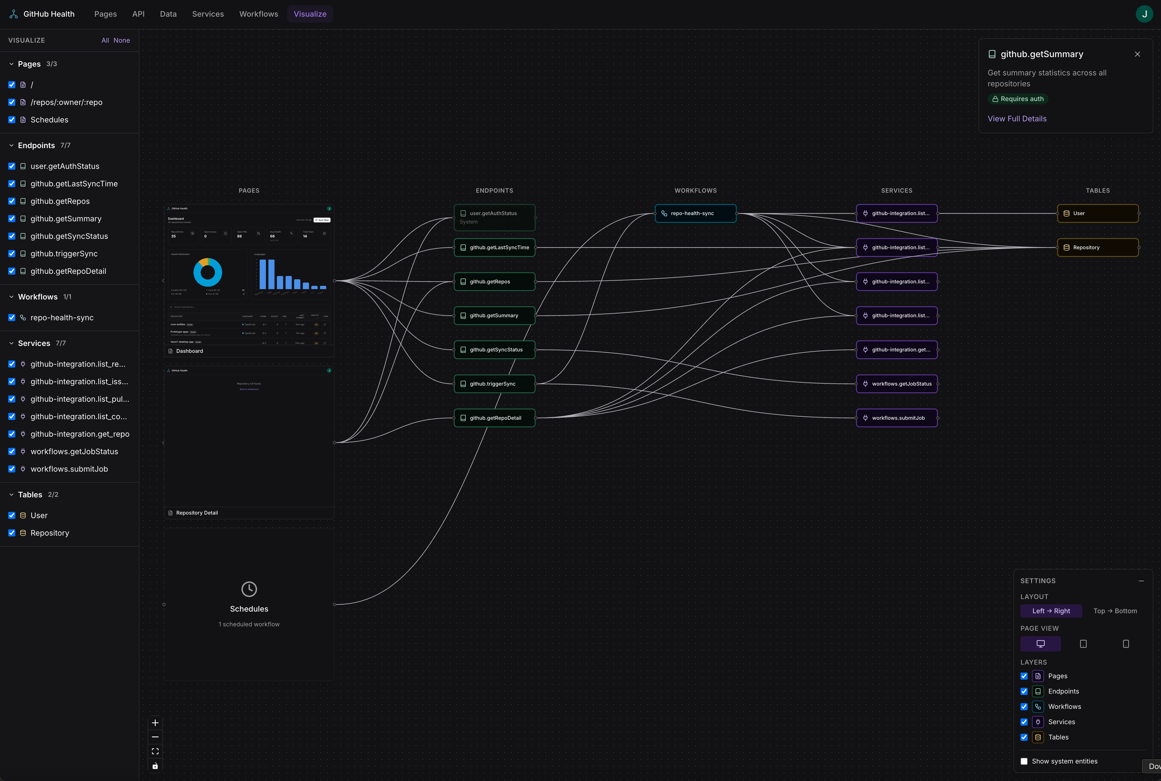Uncheck the Repository table checkbox in sidebar
This screenshot has width=1161, height=781.
coord(12,533)
